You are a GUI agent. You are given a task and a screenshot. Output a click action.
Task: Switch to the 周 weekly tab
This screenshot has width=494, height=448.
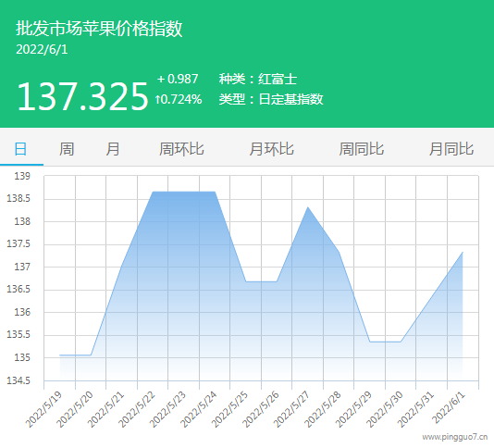(67, 149)
